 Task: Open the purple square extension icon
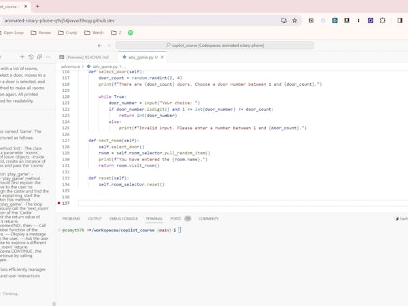coord(371,20)
